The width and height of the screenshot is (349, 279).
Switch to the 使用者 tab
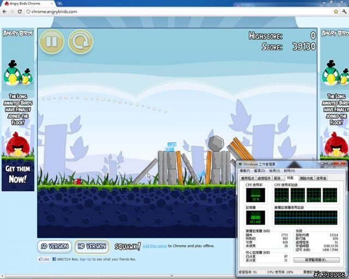[x=321, y=178]
